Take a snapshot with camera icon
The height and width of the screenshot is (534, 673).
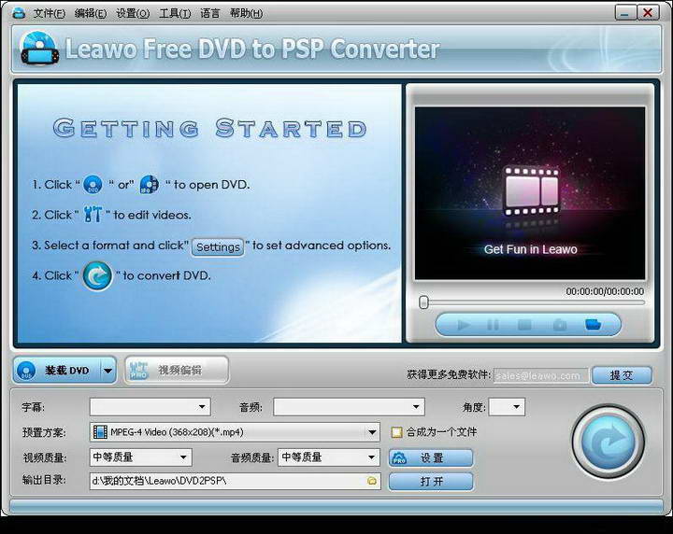point(559,325)
